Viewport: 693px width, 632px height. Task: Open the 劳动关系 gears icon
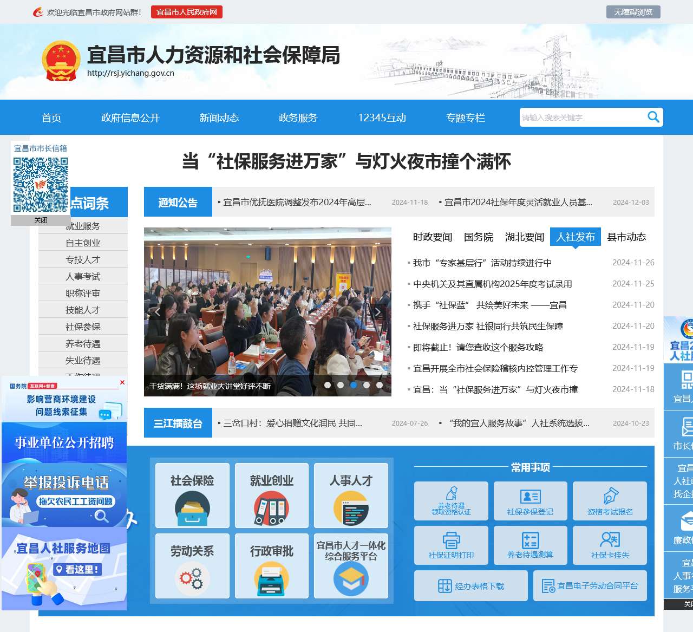tap(192, 577)
